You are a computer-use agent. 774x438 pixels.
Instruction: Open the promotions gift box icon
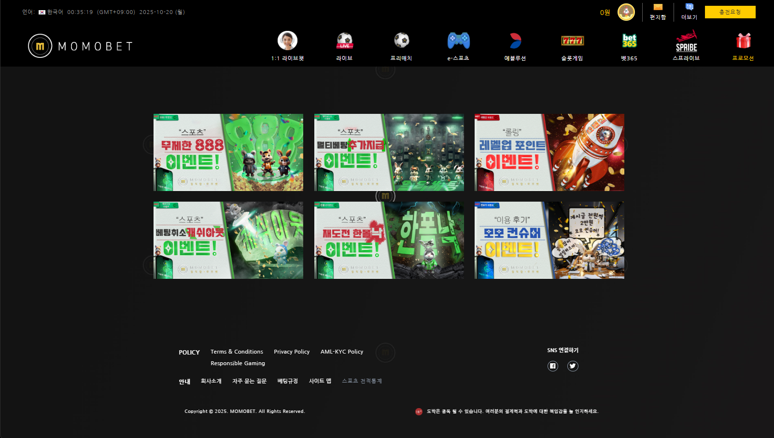coord(743,41)
